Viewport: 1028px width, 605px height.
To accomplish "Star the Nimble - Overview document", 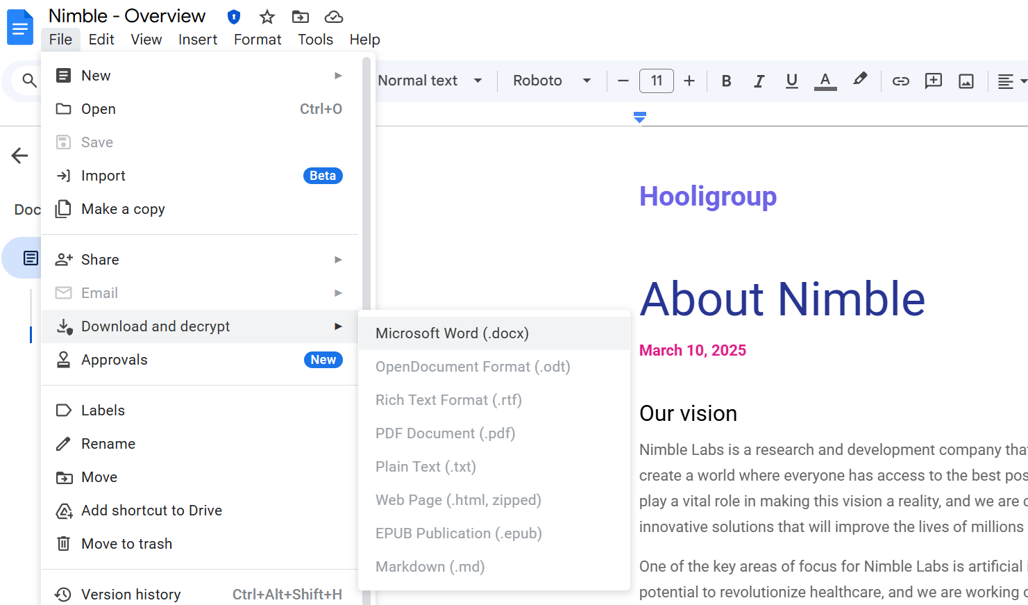I will [x=267, y=17].
